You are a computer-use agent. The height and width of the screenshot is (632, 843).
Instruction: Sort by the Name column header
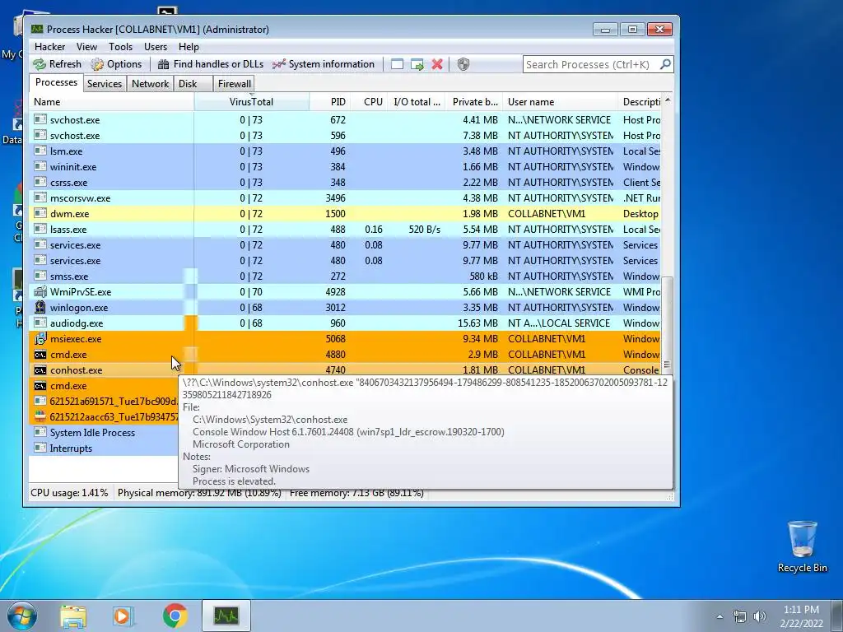point(111,102)
